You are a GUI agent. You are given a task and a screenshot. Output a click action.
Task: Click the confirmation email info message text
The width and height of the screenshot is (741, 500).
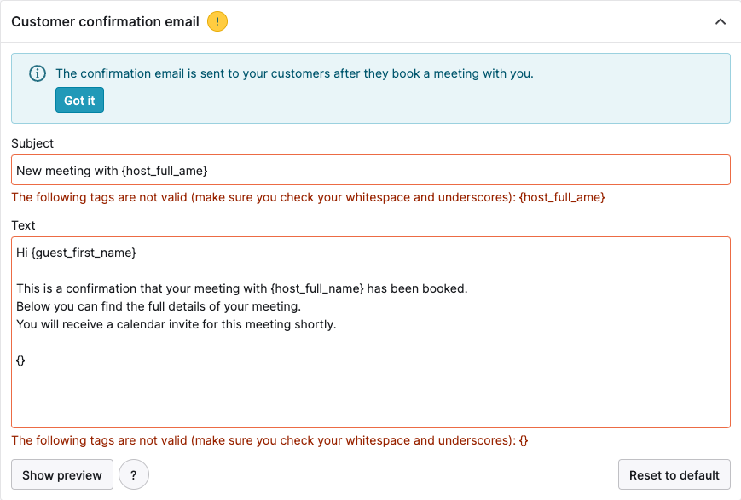point(294,73)
